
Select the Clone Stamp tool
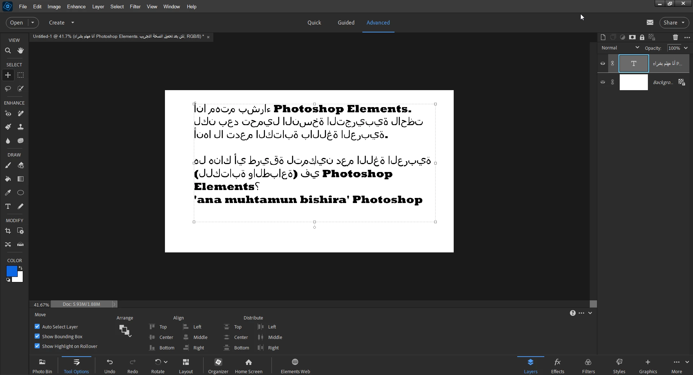point(21,127)
